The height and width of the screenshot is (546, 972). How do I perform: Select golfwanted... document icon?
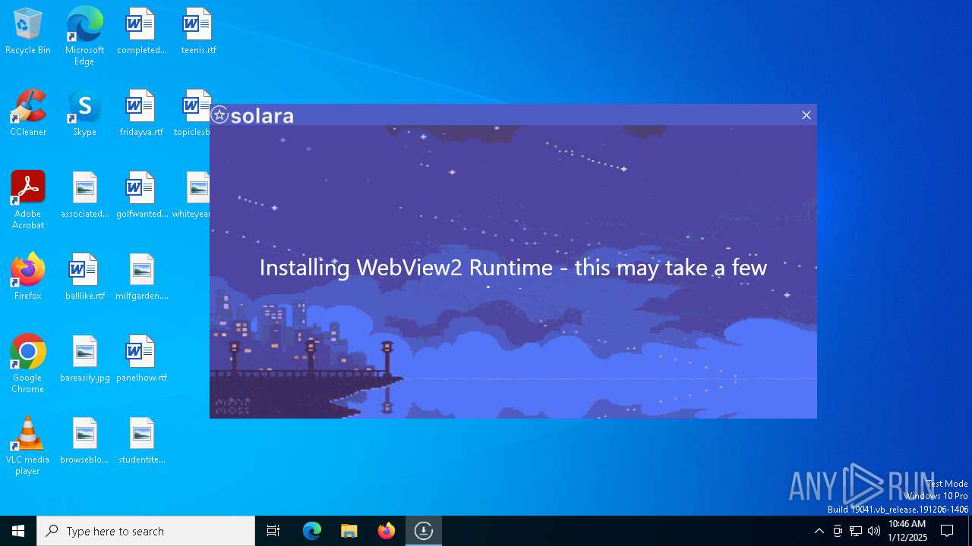[141, 196]
